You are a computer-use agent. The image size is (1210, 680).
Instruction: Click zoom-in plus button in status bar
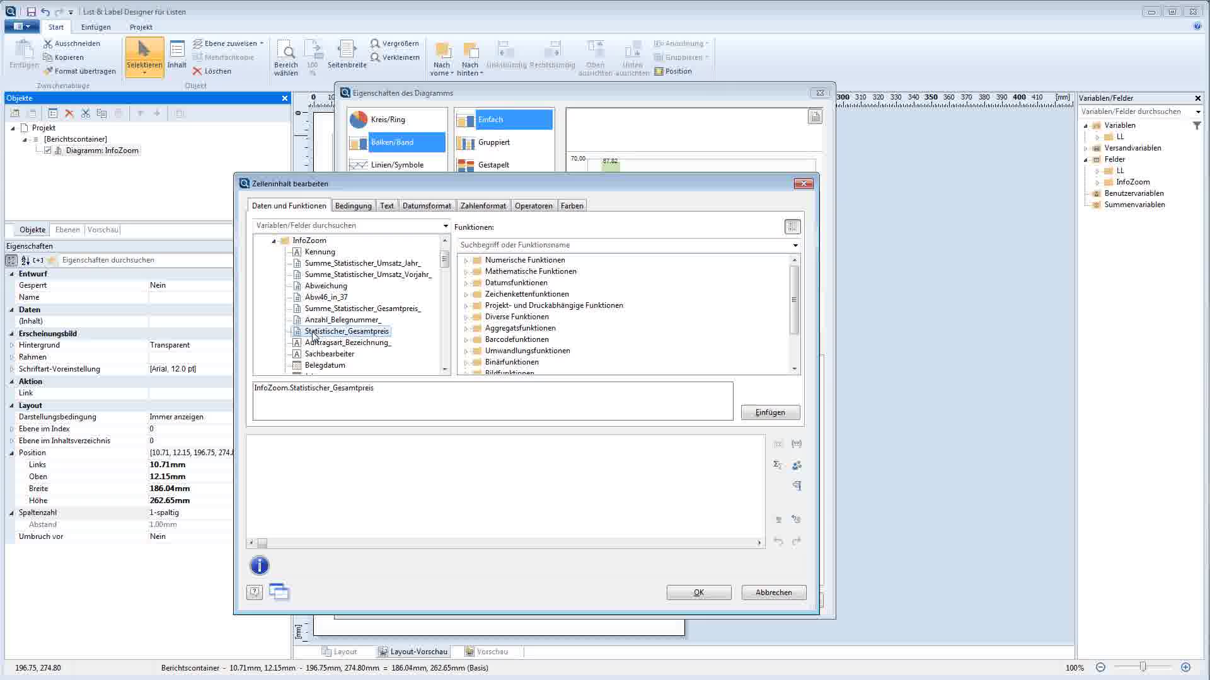[x=1185, y=667]
